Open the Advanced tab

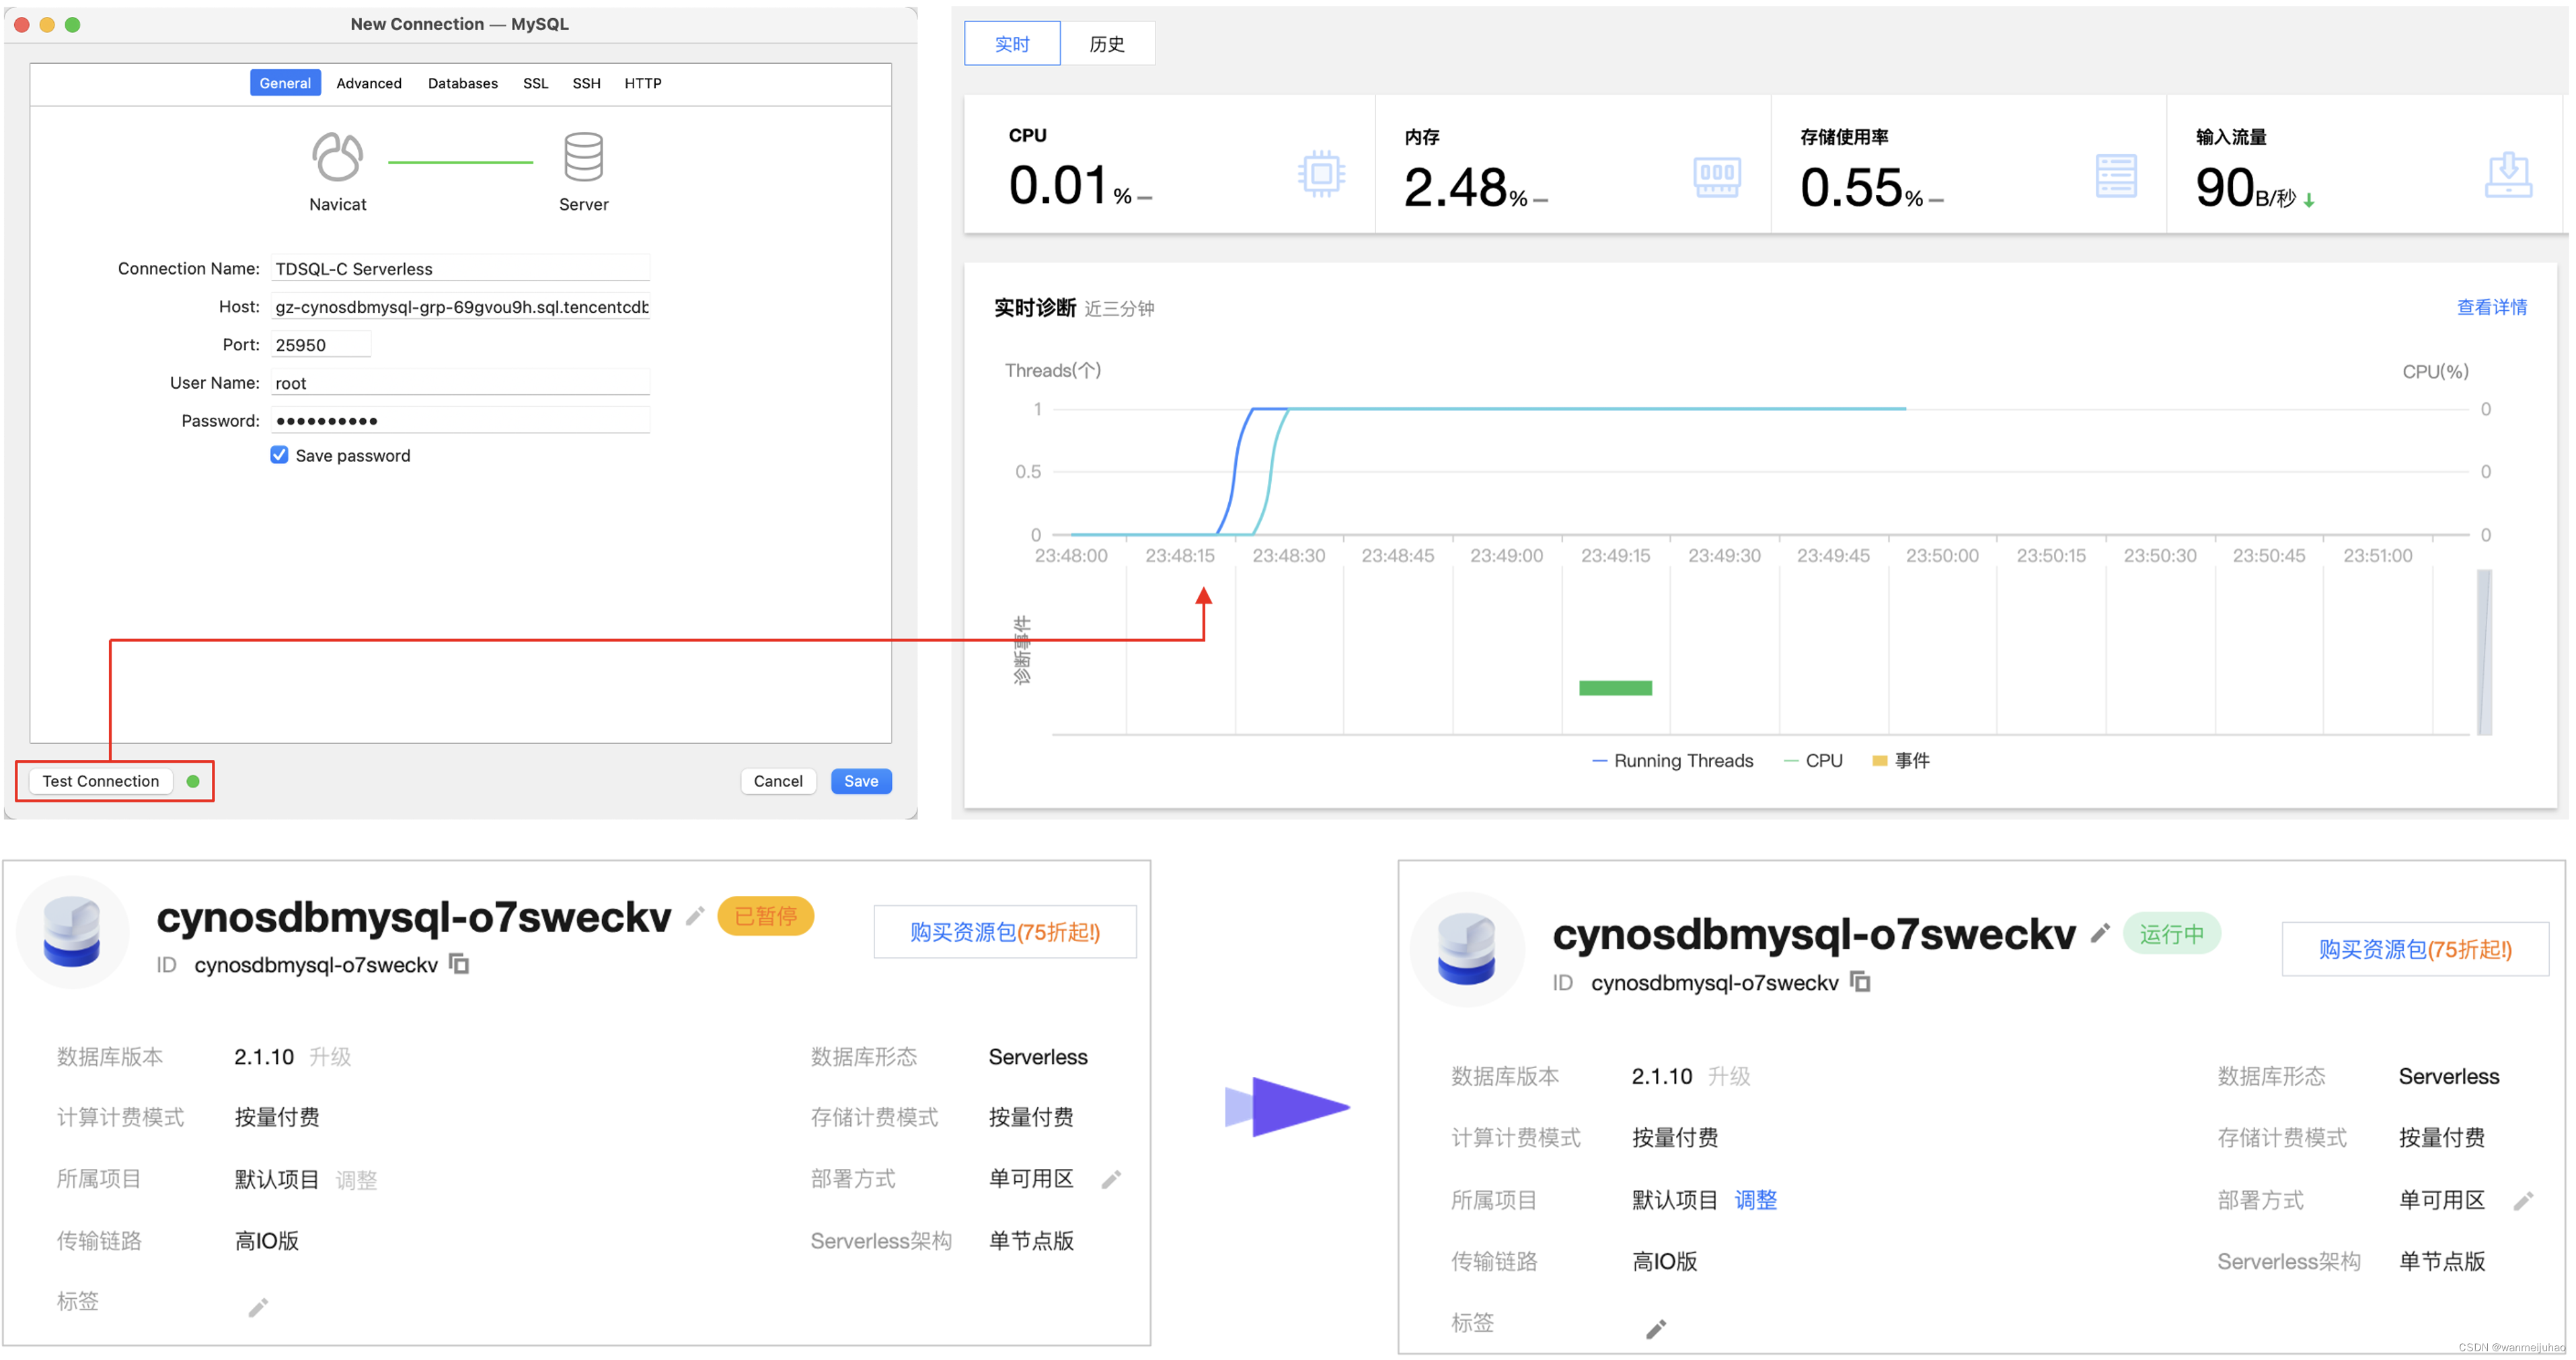click(x=369, y=83)
